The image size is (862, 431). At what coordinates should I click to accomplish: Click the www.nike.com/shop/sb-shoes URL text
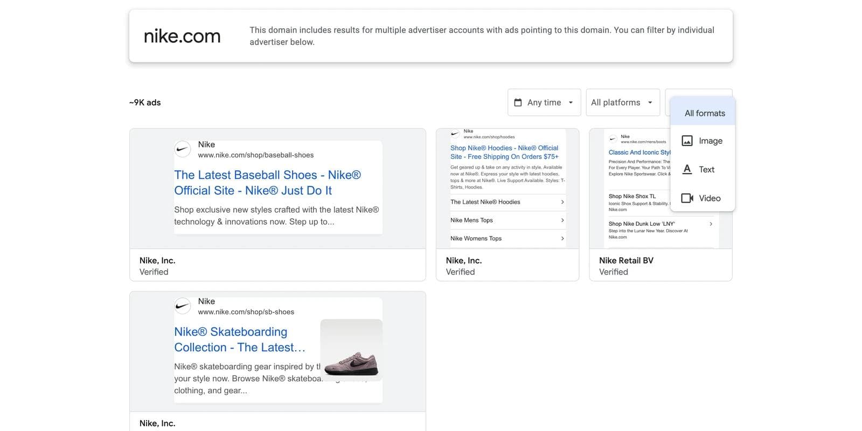[246, 312]
